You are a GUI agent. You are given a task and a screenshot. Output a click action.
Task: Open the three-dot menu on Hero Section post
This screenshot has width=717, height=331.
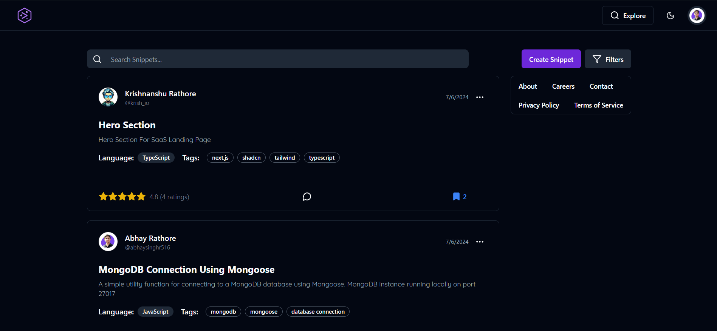pos(480,97)
